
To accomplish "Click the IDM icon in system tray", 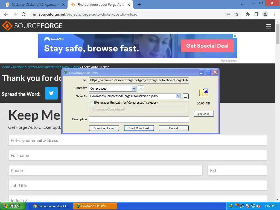I will tap(231, 206).
